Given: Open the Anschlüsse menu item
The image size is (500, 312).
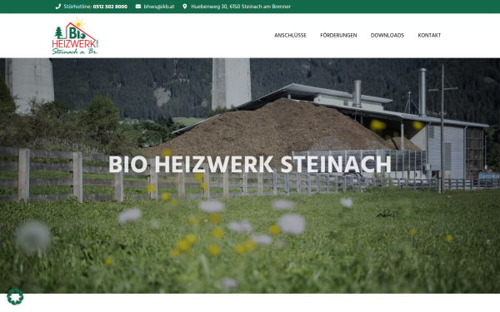Looking at the screenshot, I should pos(290,35).
